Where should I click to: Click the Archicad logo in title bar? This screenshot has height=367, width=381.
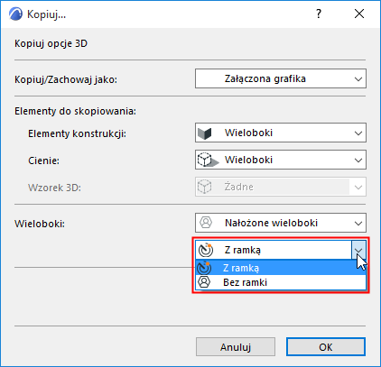[15, 14]
